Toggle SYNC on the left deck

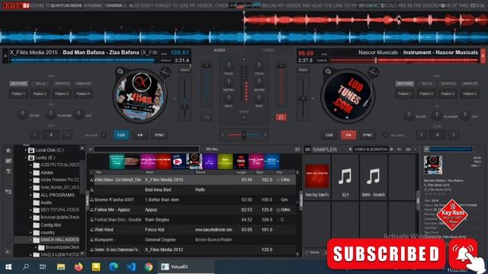coord(159,135)
